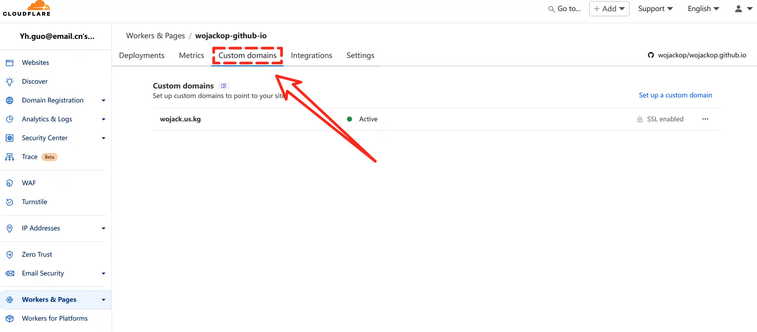The height and width of the screenshot is (332, 757).
Task: Switch to the Deployments tab
Action: pos(142,56)
